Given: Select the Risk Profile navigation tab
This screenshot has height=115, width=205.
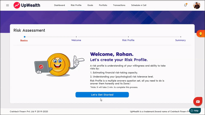Looking at the screenshot, I should pos(76,5).
